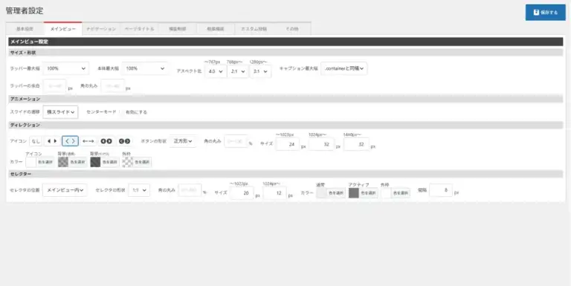Choose the なし direction icon option

(36, 141)
